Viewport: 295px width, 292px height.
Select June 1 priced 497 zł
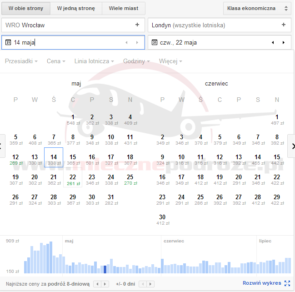tap(277, 119)
